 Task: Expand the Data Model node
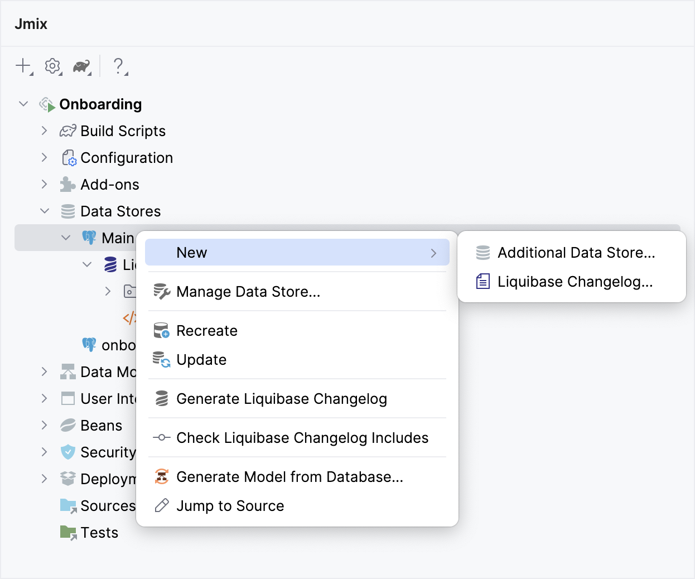click(x=45, y=372)
